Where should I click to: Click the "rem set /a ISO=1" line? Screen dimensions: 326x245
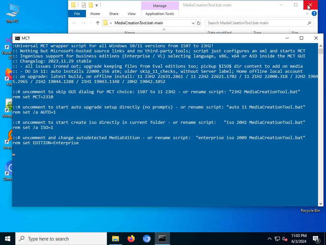[x=33, y=128]
